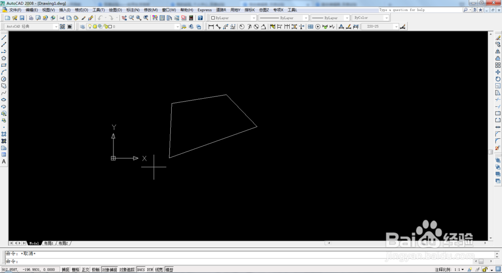Open the 文件(F) menu
The height and width of the screenshot is (273, 502).
[x=15, y=10]
